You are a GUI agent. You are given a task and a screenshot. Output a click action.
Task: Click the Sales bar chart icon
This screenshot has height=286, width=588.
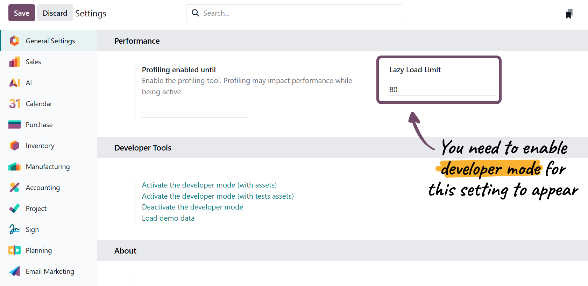click(14, 62)
